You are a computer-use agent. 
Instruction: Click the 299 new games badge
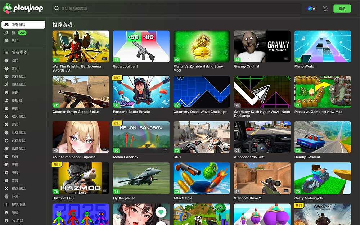click(x=22, y=33)
